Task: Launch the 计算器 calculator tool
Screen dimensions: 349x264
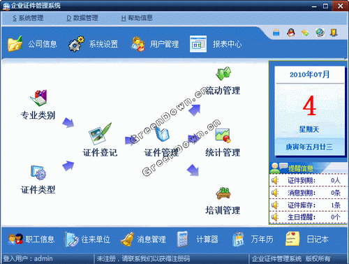Action: 198,239
